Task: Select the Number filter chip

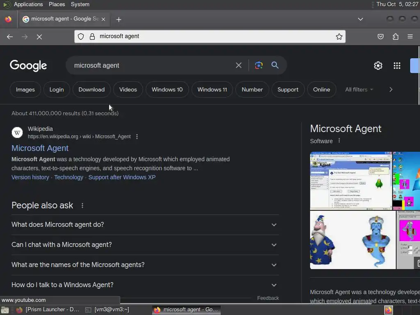Action: tap(252, 89)
